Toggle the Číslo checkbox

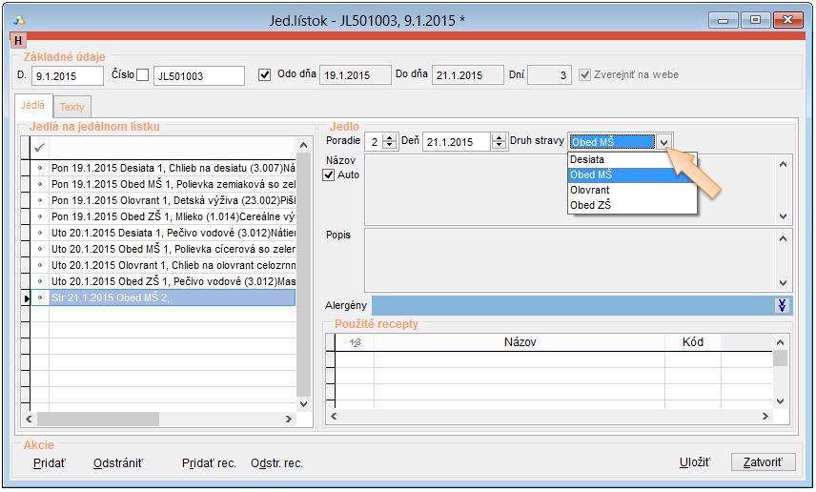point(143,75)
